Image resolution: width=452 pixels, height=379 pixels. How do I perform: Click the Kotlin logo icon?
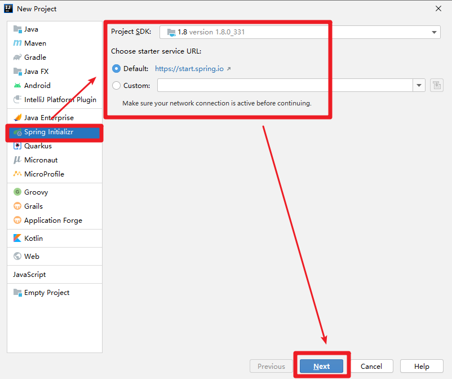point(17,238)
